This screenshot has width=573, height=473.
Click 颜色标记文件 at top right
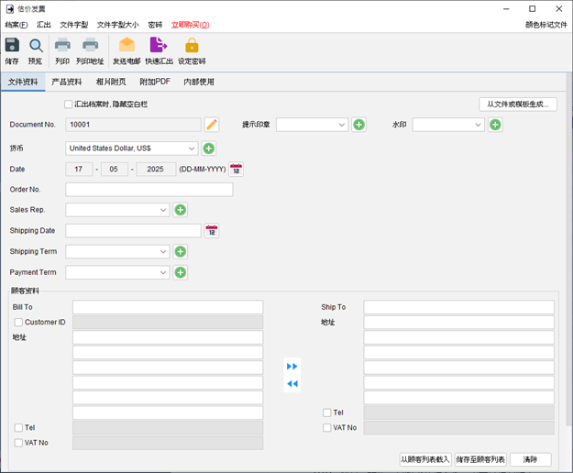click(546, 25)
